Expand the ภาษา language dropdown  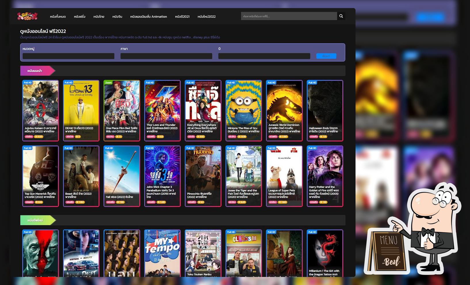[166, 56]
